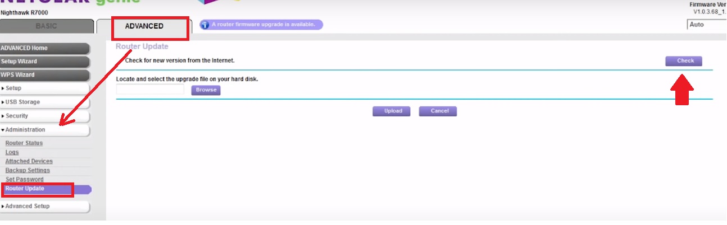Viewport: 727px width, 225px height.
Task: View Attached Devices list
Action: click(x=29, y=161)
